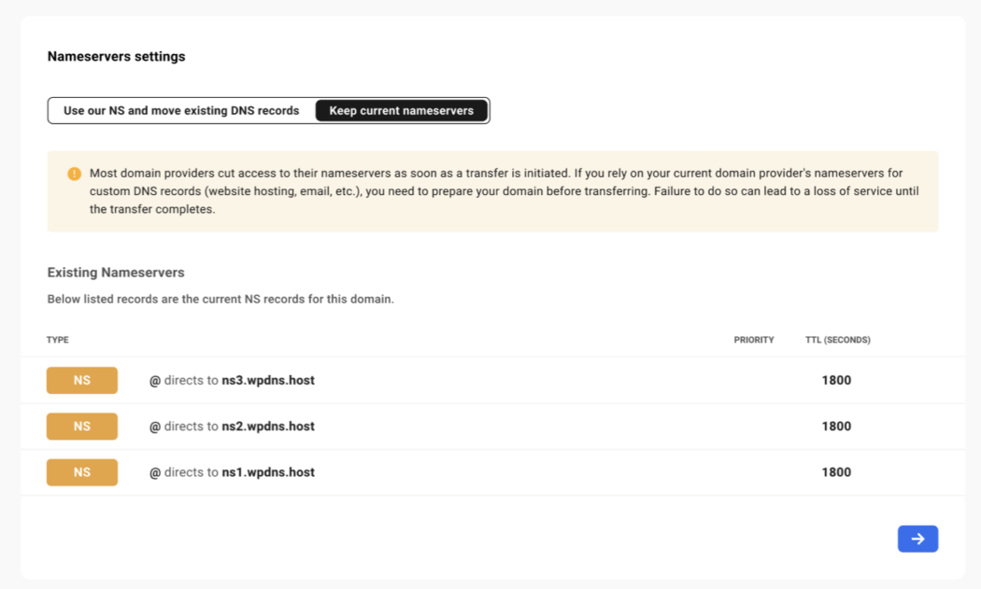Click the orange warning icon in the notice
This screenshot has height=589, width=981.
click(x=74, y=175)
